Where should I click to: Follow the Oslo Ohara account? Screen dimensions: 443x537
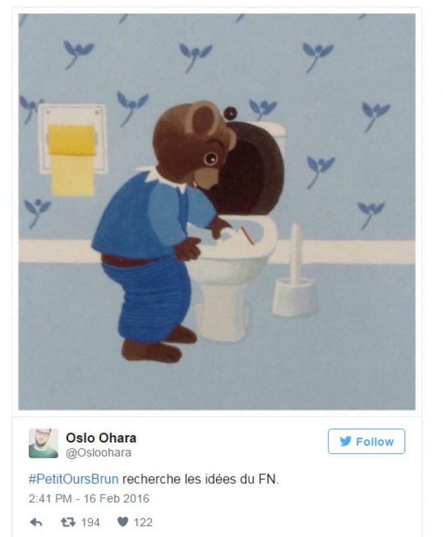coord(366,441)
